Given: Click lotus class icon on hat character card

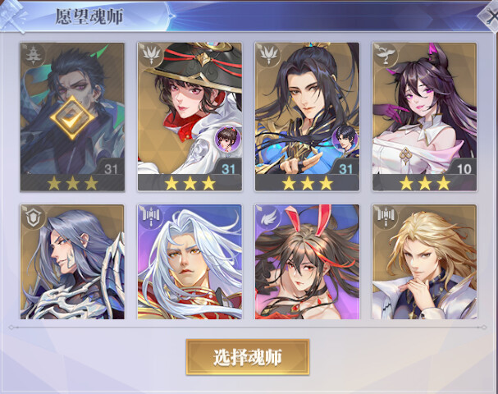Looking at the screenshot, I should (151, 55).
